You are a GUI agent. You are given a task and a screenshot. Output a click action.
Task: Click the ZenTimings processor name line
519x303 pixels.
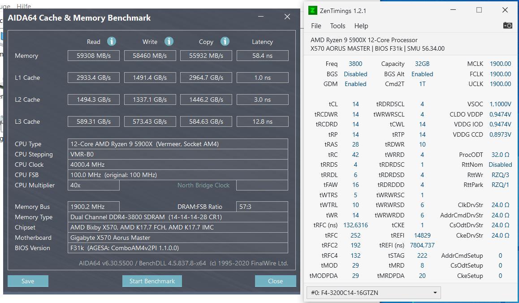point(364,40)
